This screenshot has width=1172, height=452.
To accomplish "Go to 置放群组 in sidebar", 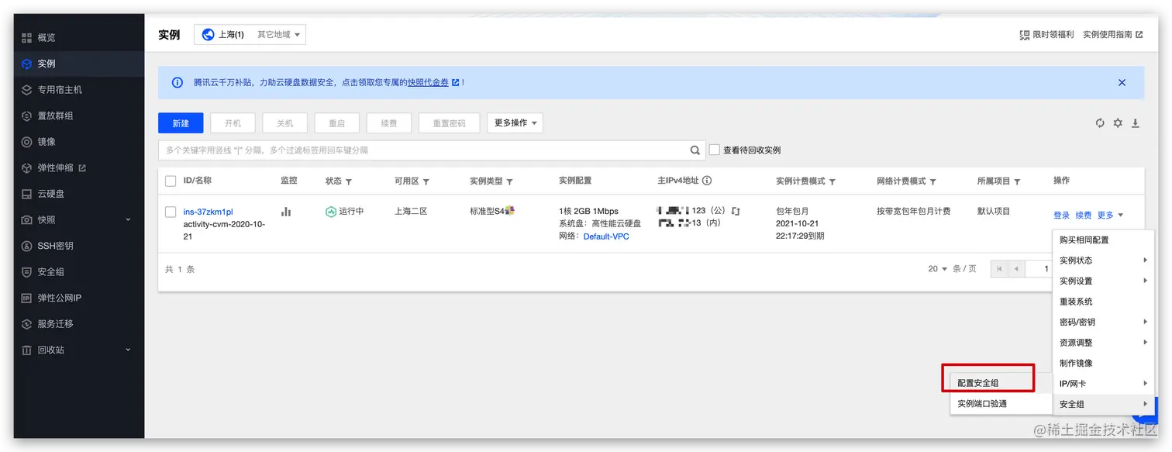I will pyautogui.click(x=55, y=116).
